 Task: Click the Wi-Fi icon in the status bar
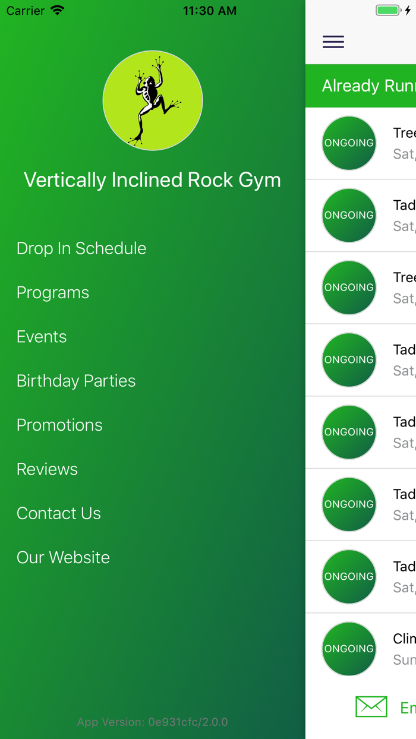tap(57, 10)
